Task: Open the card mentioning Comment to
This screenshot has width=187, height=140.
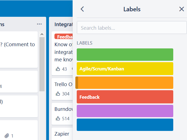Action: 19,50
